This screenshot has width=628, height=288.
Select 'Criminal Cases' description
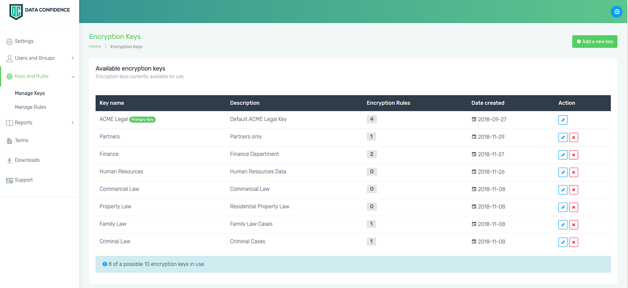coord(248,241)
